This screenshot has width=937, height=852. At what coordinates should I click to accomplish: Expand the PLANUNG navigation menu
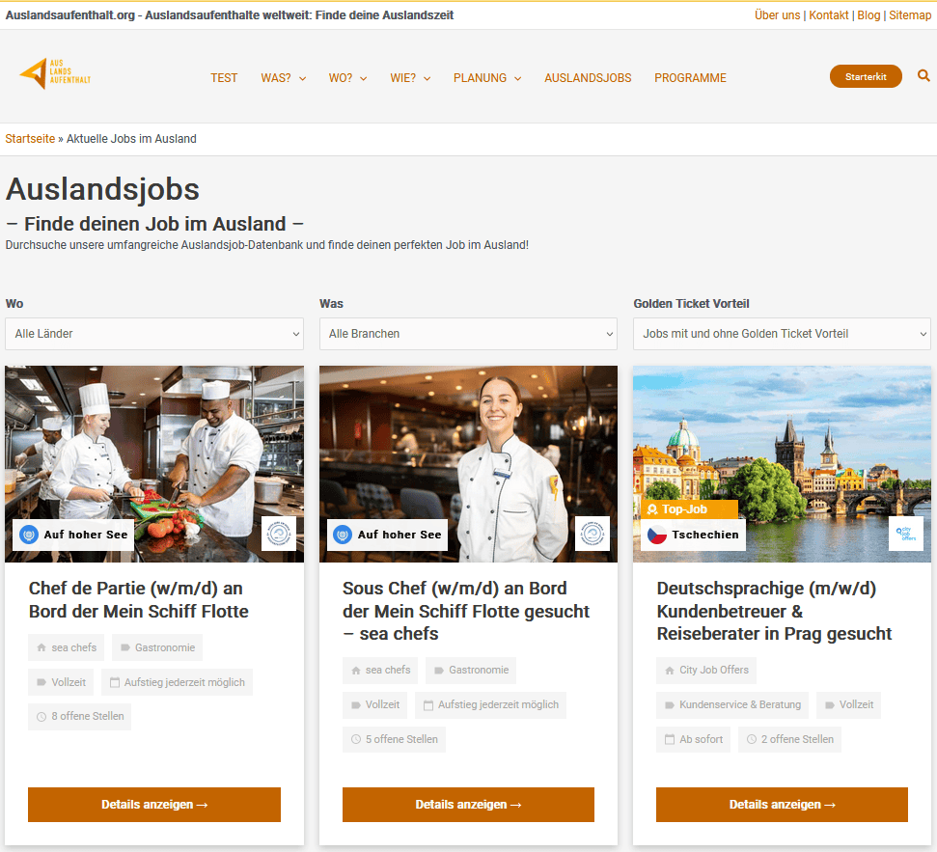[x=486, y=78]
